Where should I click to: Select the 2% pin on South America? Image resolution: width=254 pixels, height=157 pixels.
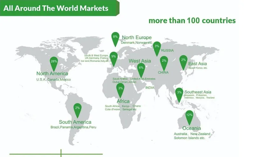[x=78, y=109]
